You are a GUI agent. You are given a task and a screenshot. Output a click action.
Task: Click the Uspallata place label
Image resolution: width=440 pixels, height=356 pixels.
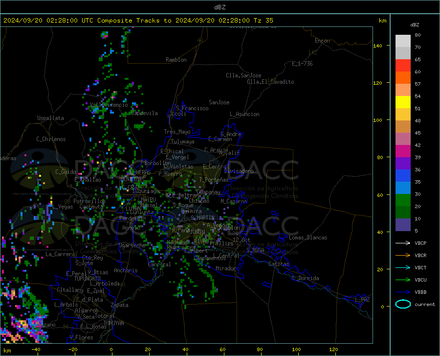pyautogui.click(x=50, y=118)
